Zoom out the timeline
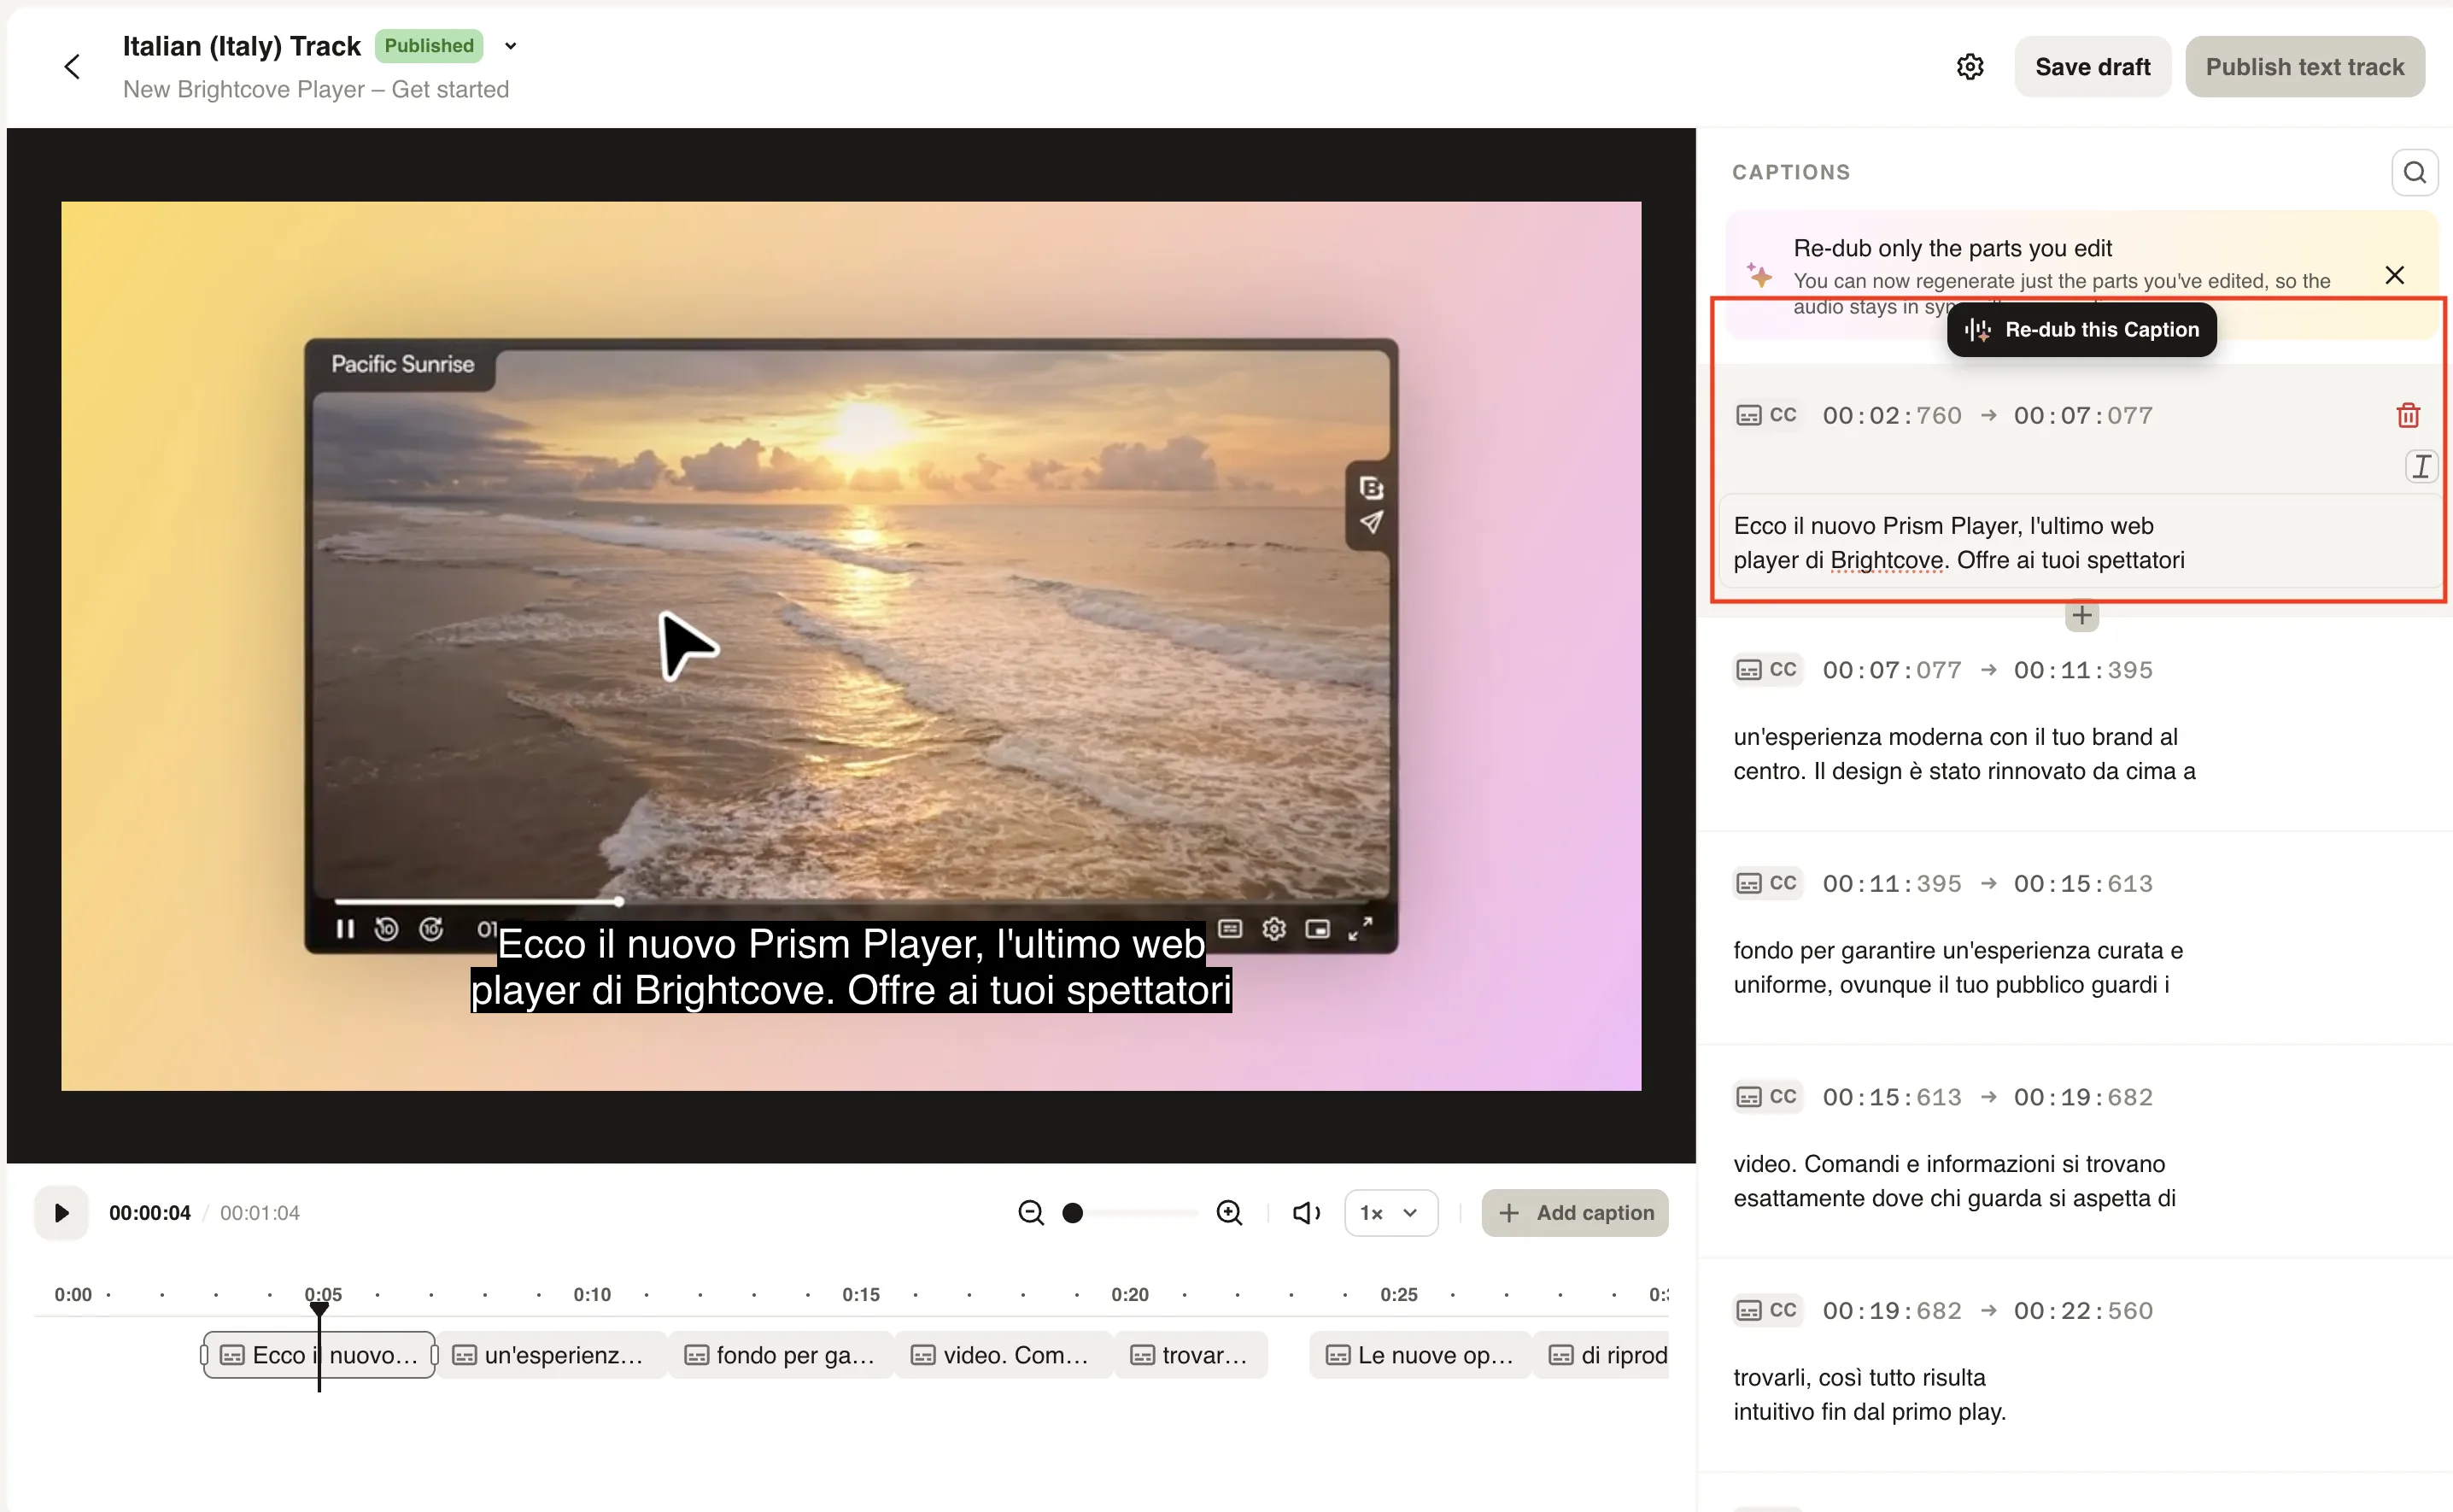The width and height of the screenshot is (2453, 1512). click(1031, 1213)
